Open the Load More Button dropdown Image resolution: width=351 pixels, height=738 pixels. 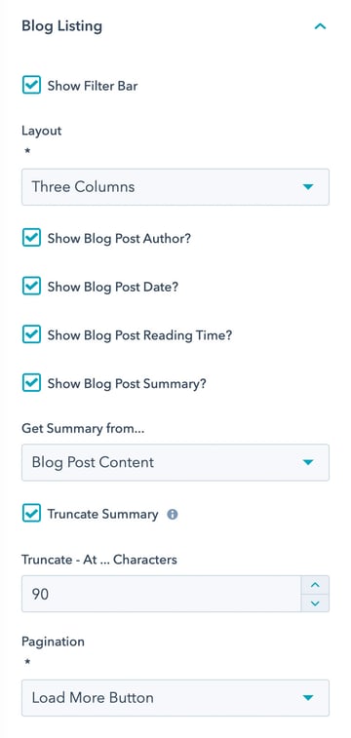(175, 697)
